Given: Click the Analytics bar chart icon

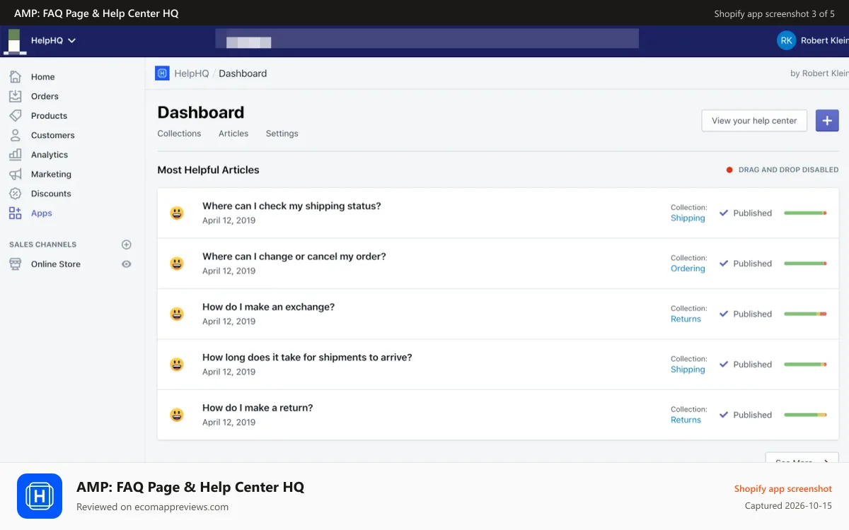Looking at the screenshot, I should (15, 154).
